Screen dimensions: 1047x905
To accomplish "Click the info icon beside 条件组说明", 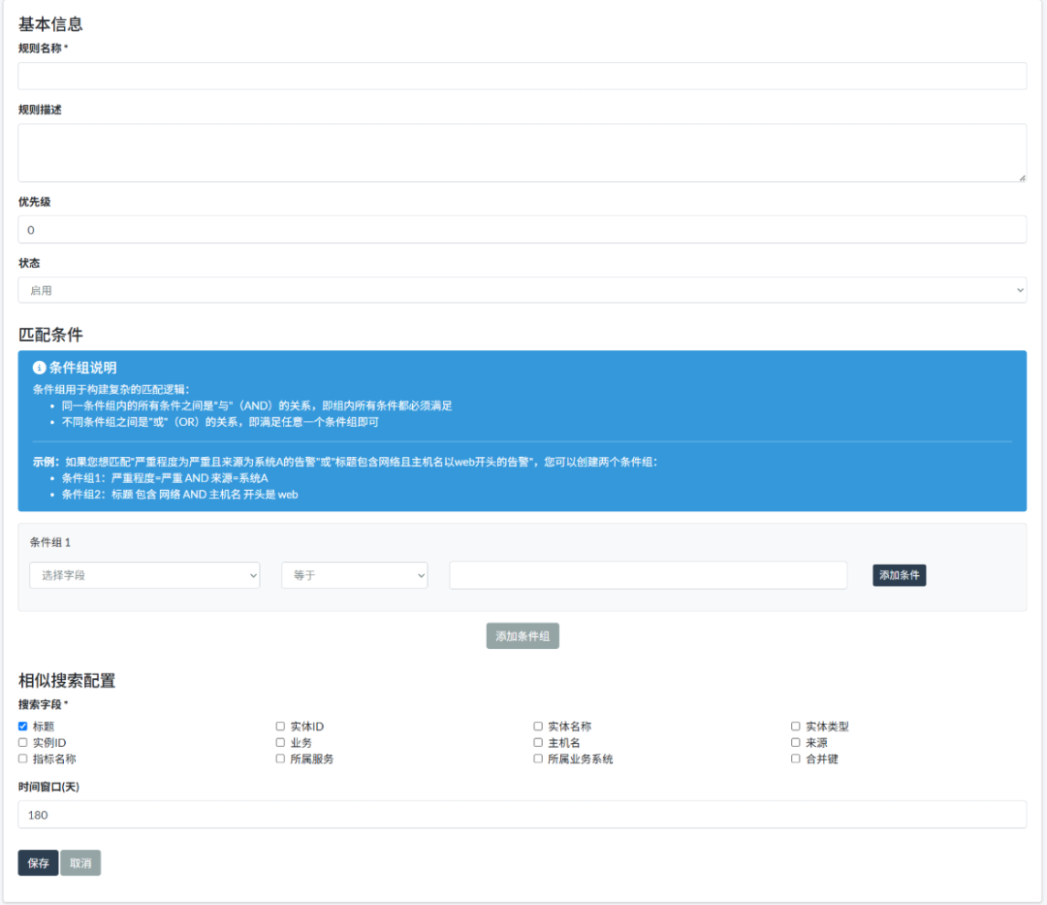I will coord(40,368).
